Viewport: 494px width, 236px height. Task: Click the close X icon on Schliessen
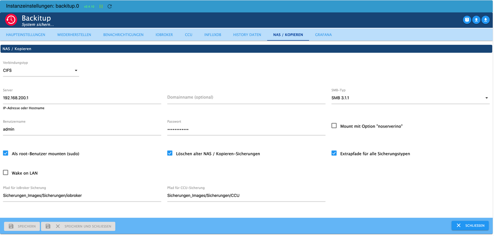pyautogui.click(x=459, y=226)
